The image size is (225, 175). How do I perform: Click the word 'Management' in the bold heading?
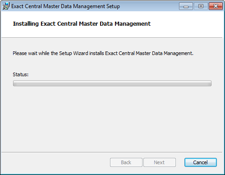pyautogui.click(x=133, y=24)
